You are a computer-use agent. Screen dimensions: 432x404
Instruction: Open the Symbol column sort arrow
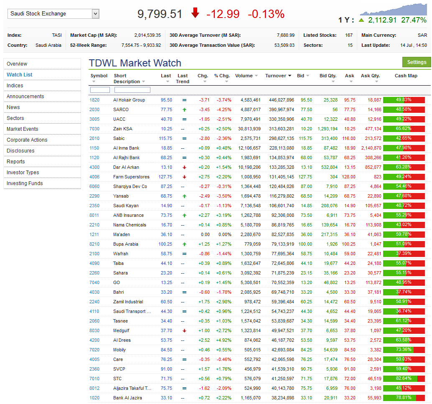click(94, 81)
